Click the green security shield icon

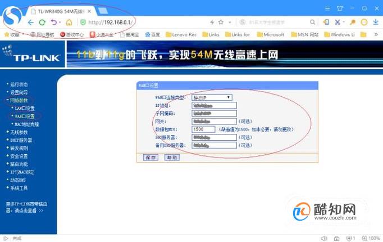click(x=83, y=23)
